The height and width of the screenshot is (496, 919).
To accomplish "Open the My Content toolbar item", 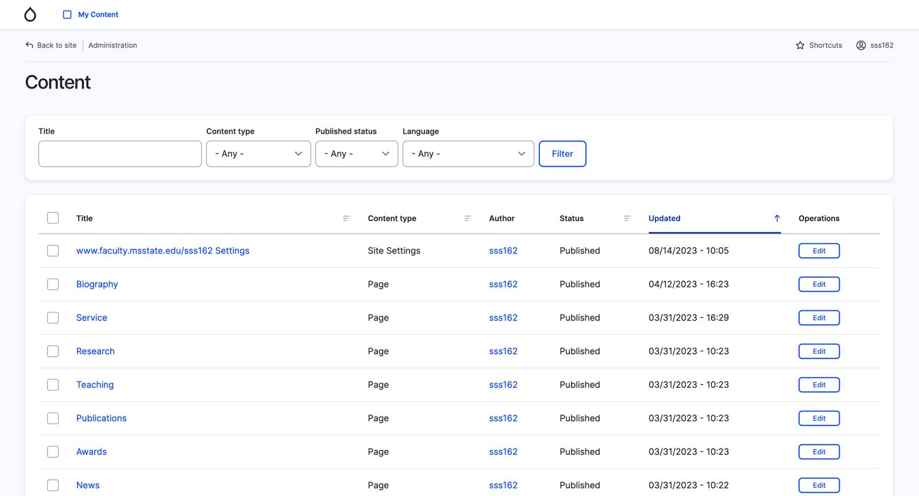I will [98, 14].
